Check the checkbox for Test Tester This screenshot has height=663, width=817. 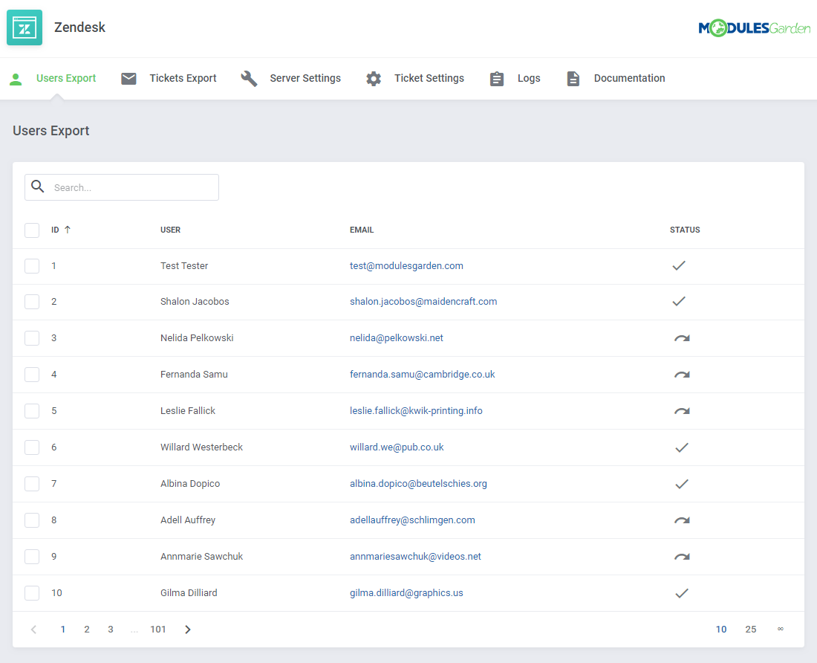click(x=32, y=265)
